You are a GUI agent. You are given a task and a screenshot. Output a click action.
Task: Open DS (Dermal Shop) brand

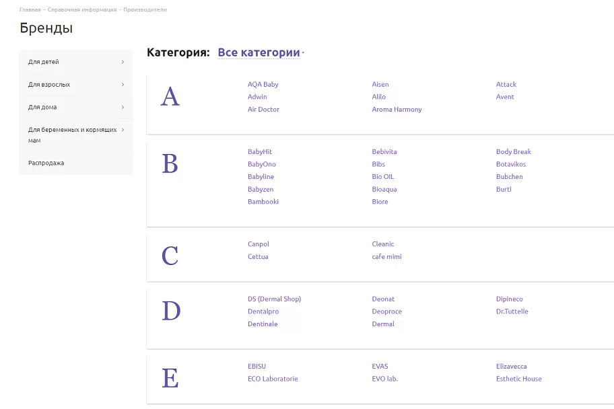[274, 299]
